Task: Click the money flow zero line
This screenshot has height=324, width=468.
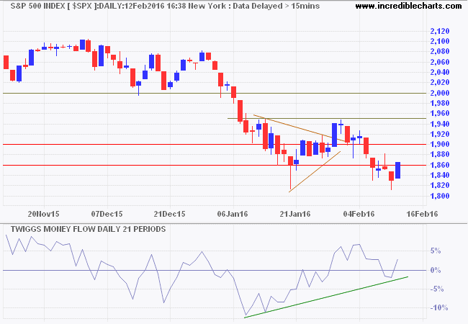Action: [215, 270]
